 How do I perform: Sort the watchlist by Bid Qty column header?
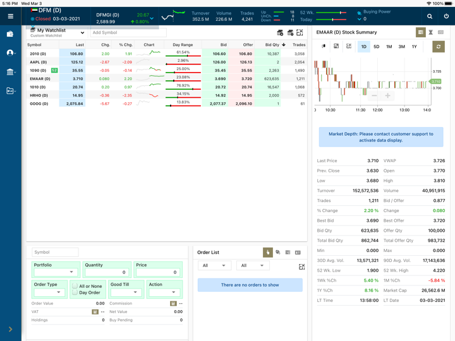274,45
